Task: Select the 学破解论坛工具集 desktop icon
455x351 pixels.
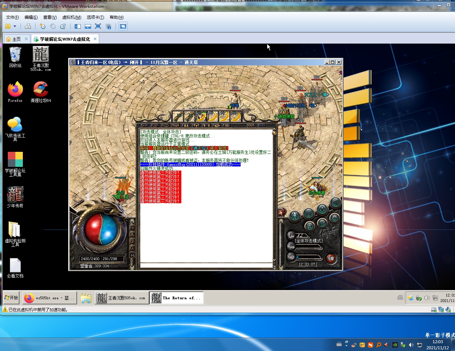Action: tap(15, 164)
